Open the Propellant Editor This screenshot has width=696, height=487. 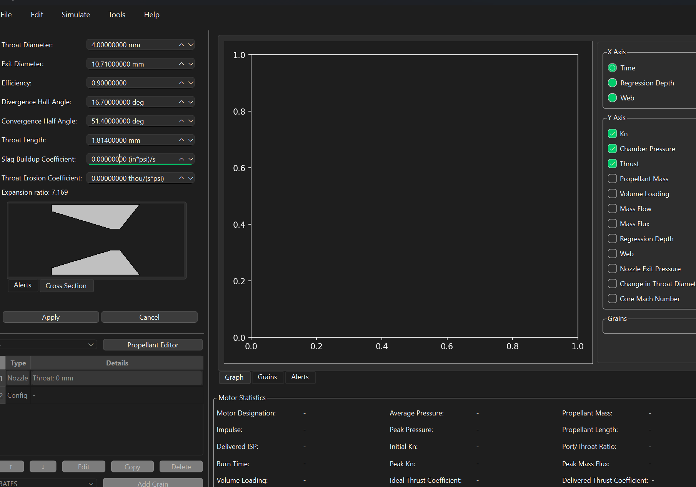pos(153,345)
